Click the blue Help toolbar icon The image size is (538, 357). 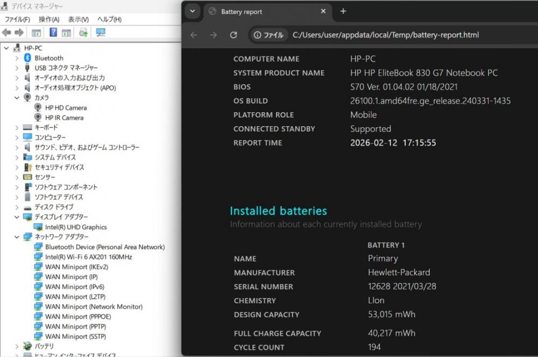pyautogui.click(x=53, y=33)
